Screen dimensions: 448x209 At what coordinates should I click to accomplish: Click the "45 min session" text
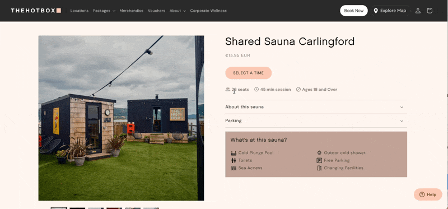pyautogui.click(x=276, y=90)
